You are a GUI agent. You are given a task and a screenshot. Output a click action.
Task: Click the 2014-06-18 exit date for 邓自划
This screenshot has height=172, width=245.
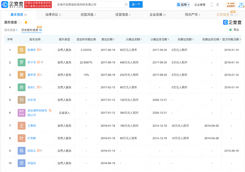coord(108,163)
